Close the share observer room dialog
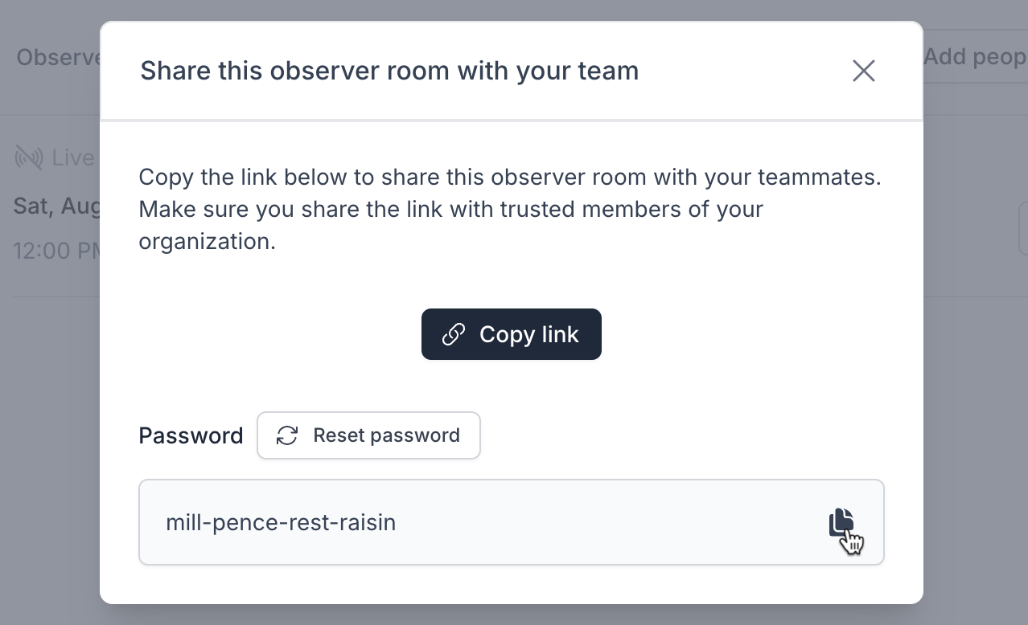 pyautogui.click(x=863, y=71)
